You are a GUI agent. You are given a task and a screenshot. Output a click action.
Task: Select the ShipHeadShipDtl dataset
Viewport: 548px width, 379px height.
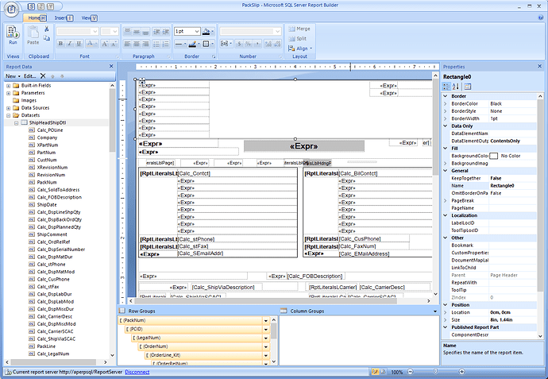[x=48, y=122]
